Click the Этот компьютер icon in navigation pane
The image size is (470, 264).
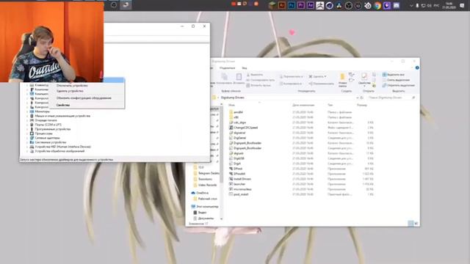(193, 207)
